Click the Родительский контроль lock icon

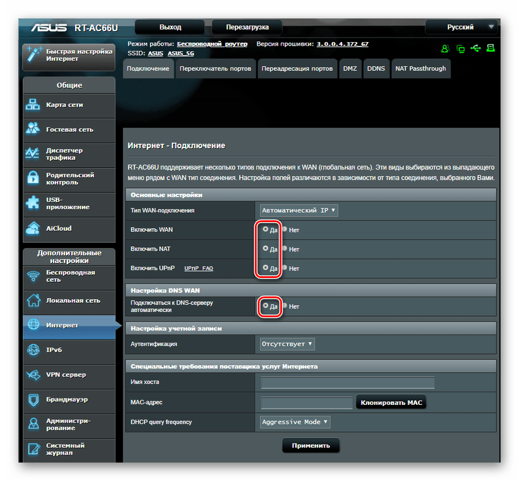click(x=33, y=178)
